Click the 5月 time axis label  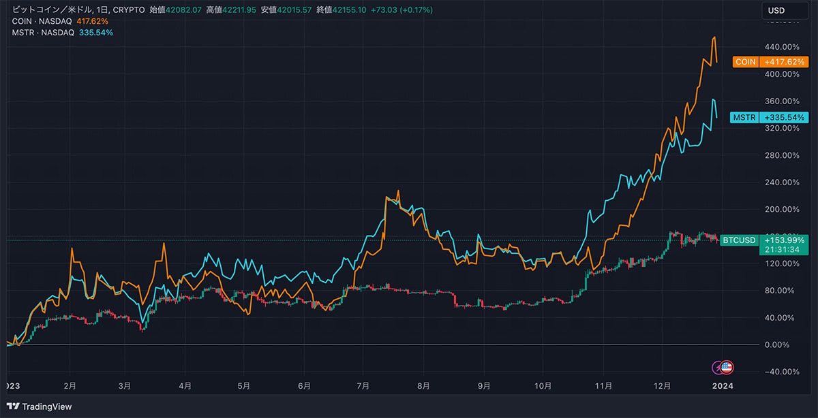point(244,385)
